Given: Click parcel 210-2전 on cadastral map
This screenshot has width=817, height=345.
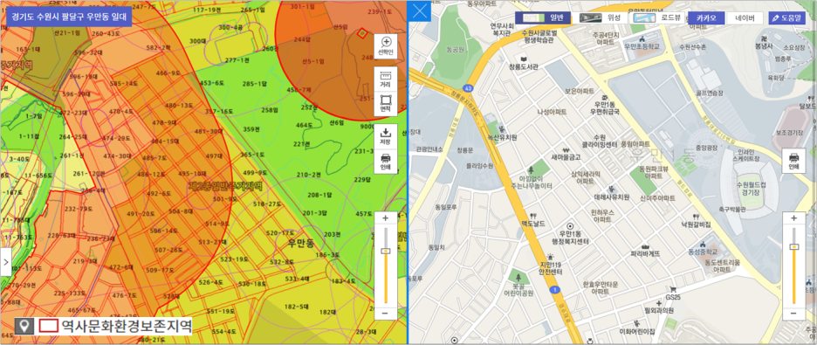Looking at the screenshot, I should pos(308,174).
